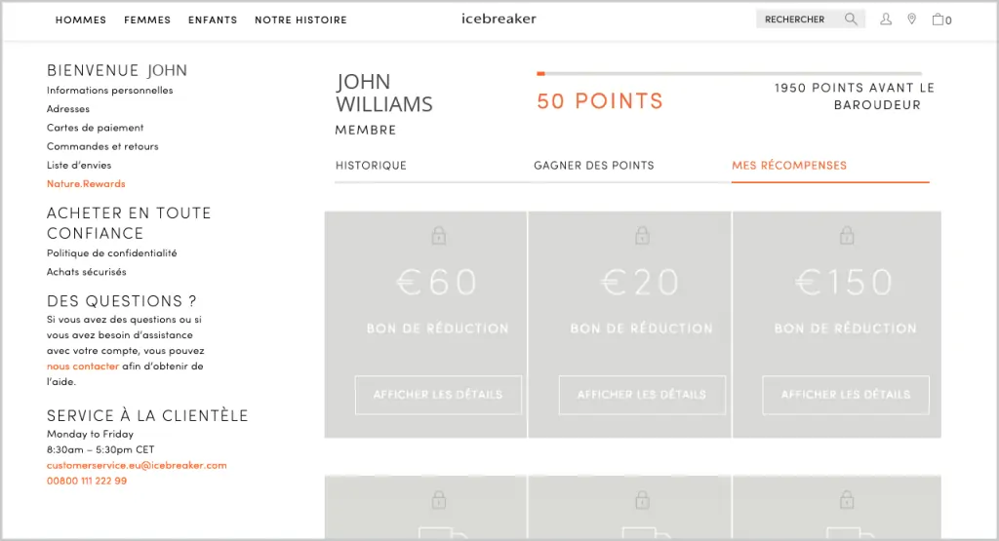This screenshot has height=541, width=999.
Task: Select the MES RÉCOMPENSES tab
Action: tap(788, 166)
